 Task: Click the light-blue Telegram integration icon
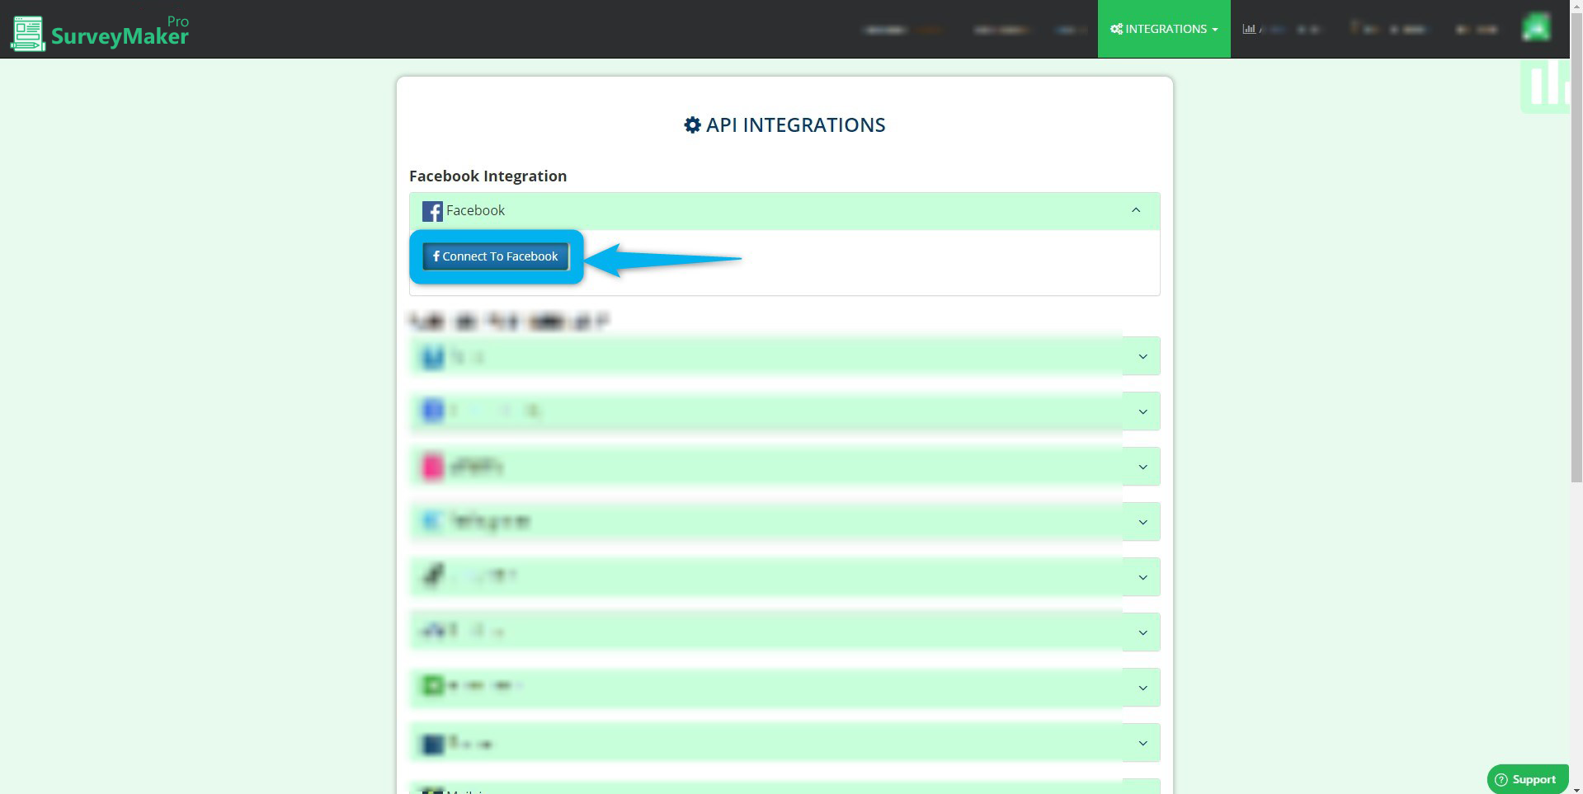point(432,521)
